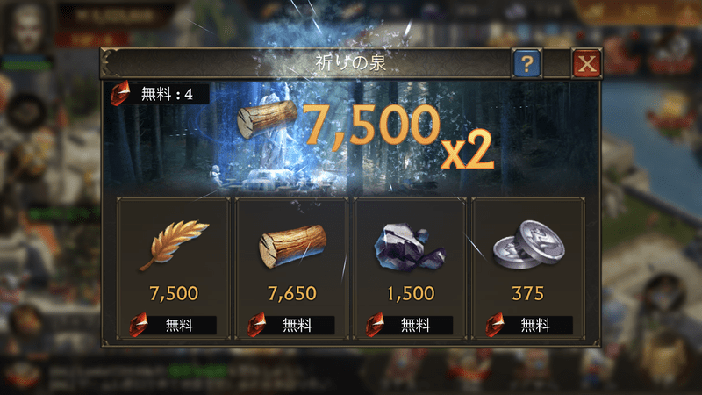Viewport: 702px width, 395px height.
Task: Open the blue question mark help button
Action: coord(527,63)
